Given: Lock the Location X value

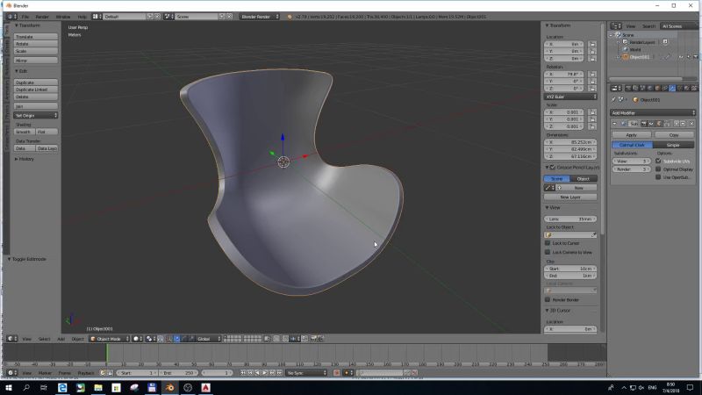Looking at the screenshot, I should 592,45.
